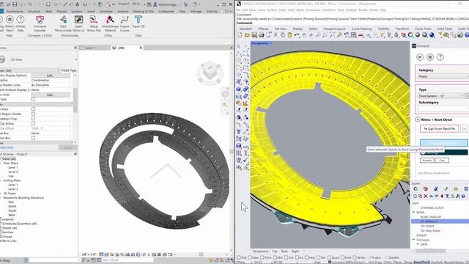Viewport: 469px width, 264px height.
Task: Open the Conveyor Importer tool in Revit
Action: coord(40,23)
